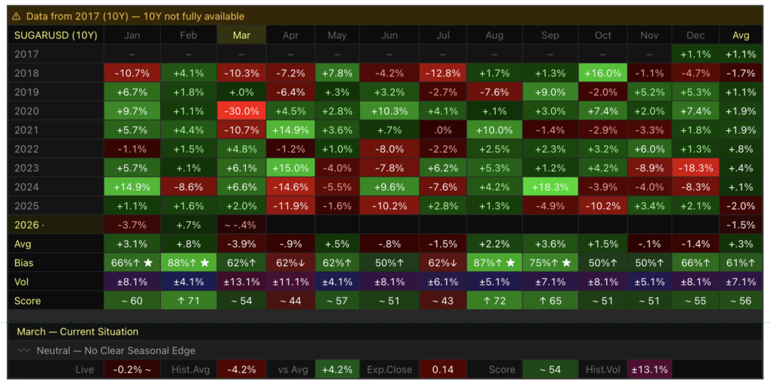Select the Score row label
770x388 pixels.
coord(27,301)
